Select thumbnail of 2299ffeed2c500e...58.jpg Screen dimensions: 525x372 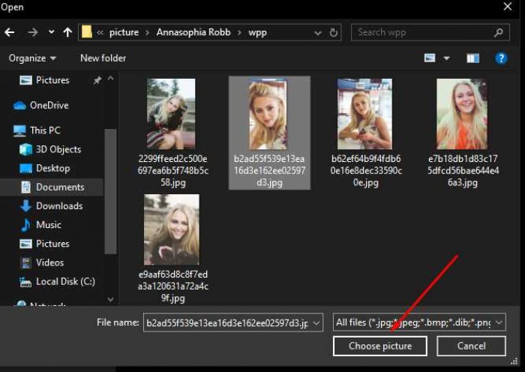coord(171,114)
